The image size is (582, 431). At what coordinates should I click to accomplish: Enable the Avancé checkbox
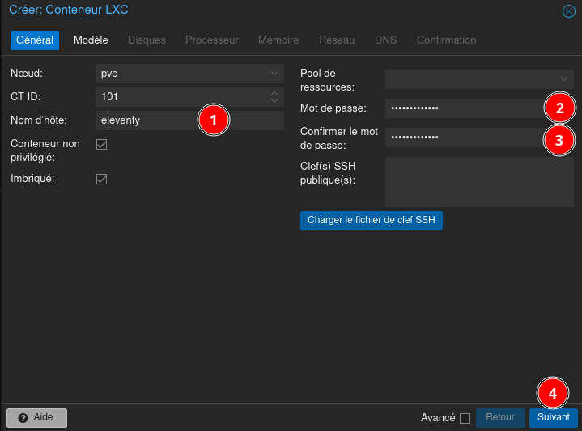click(465, 418)
